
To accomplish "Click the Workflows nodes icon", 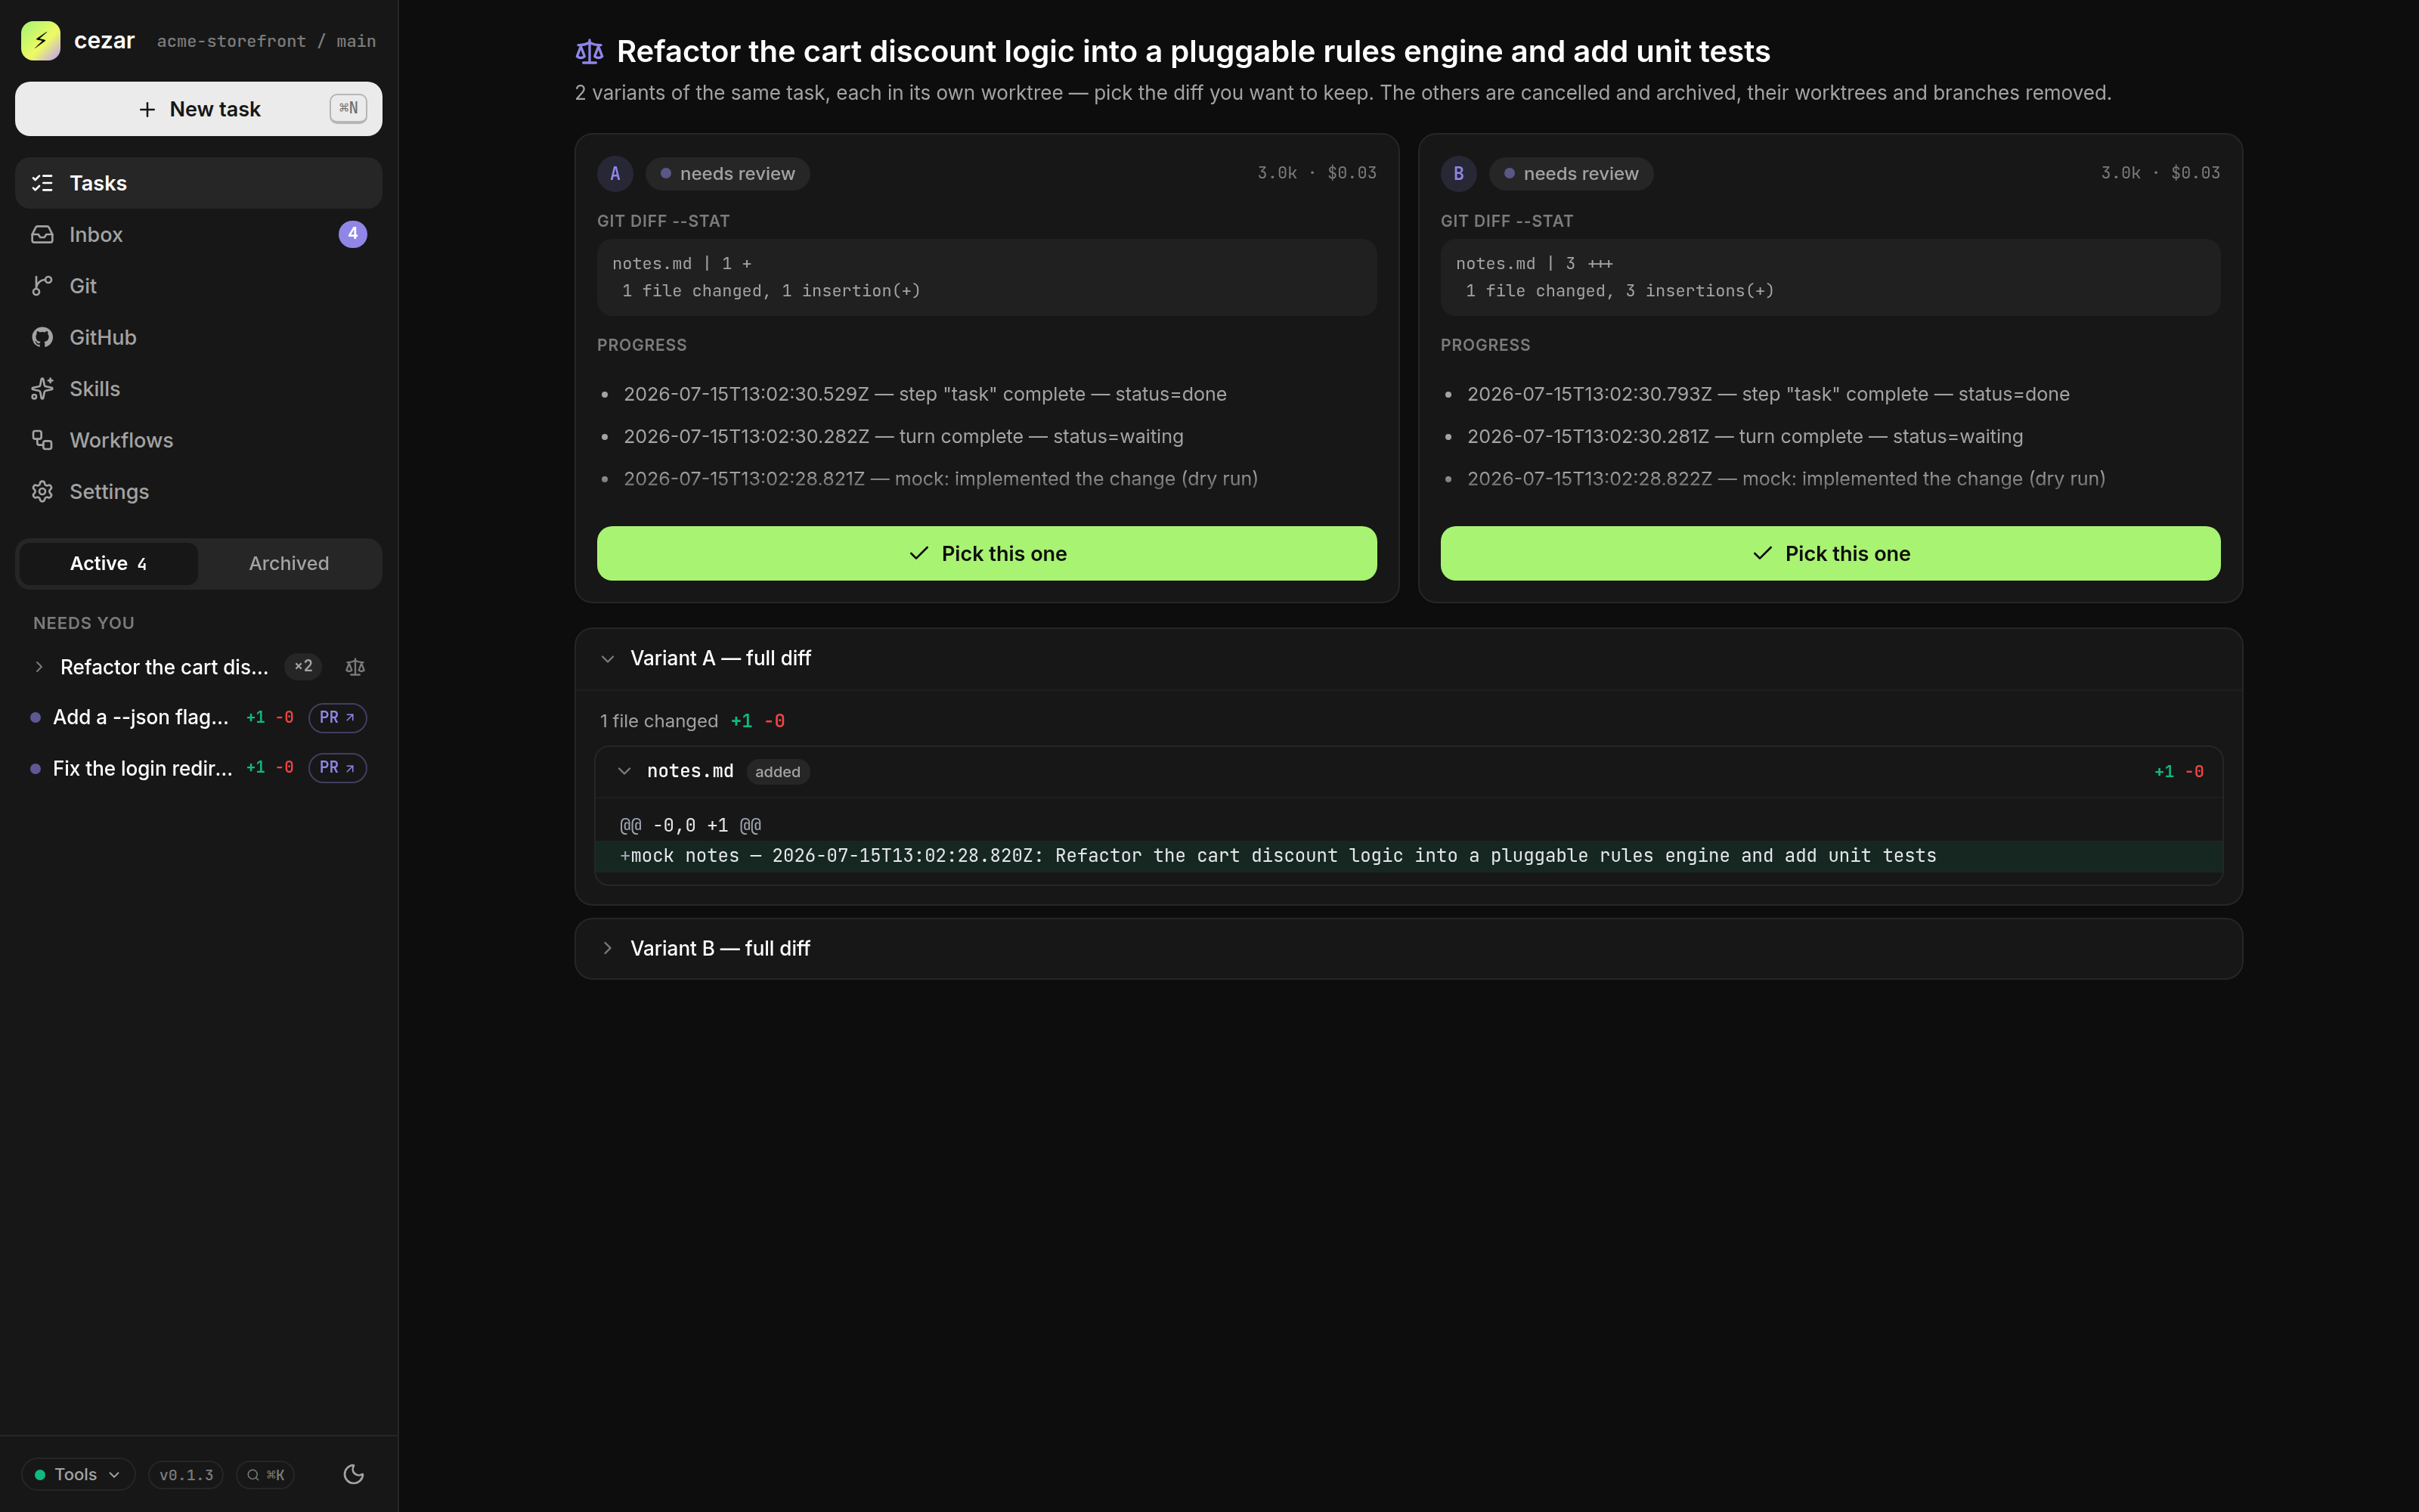I will [42, 440].
